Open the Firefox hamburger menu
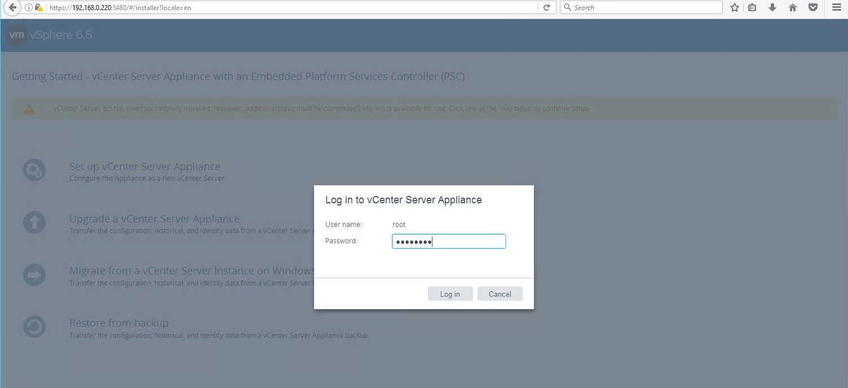Image resolution: width=848 pixels, height=388 pixels. pyautogui.click(x=836, y=8)
